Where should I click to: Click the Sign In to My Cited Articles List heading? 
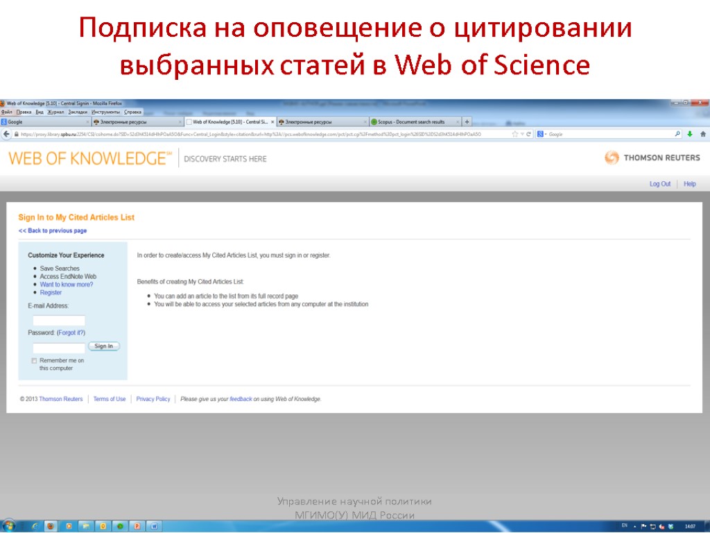[76, 217]
